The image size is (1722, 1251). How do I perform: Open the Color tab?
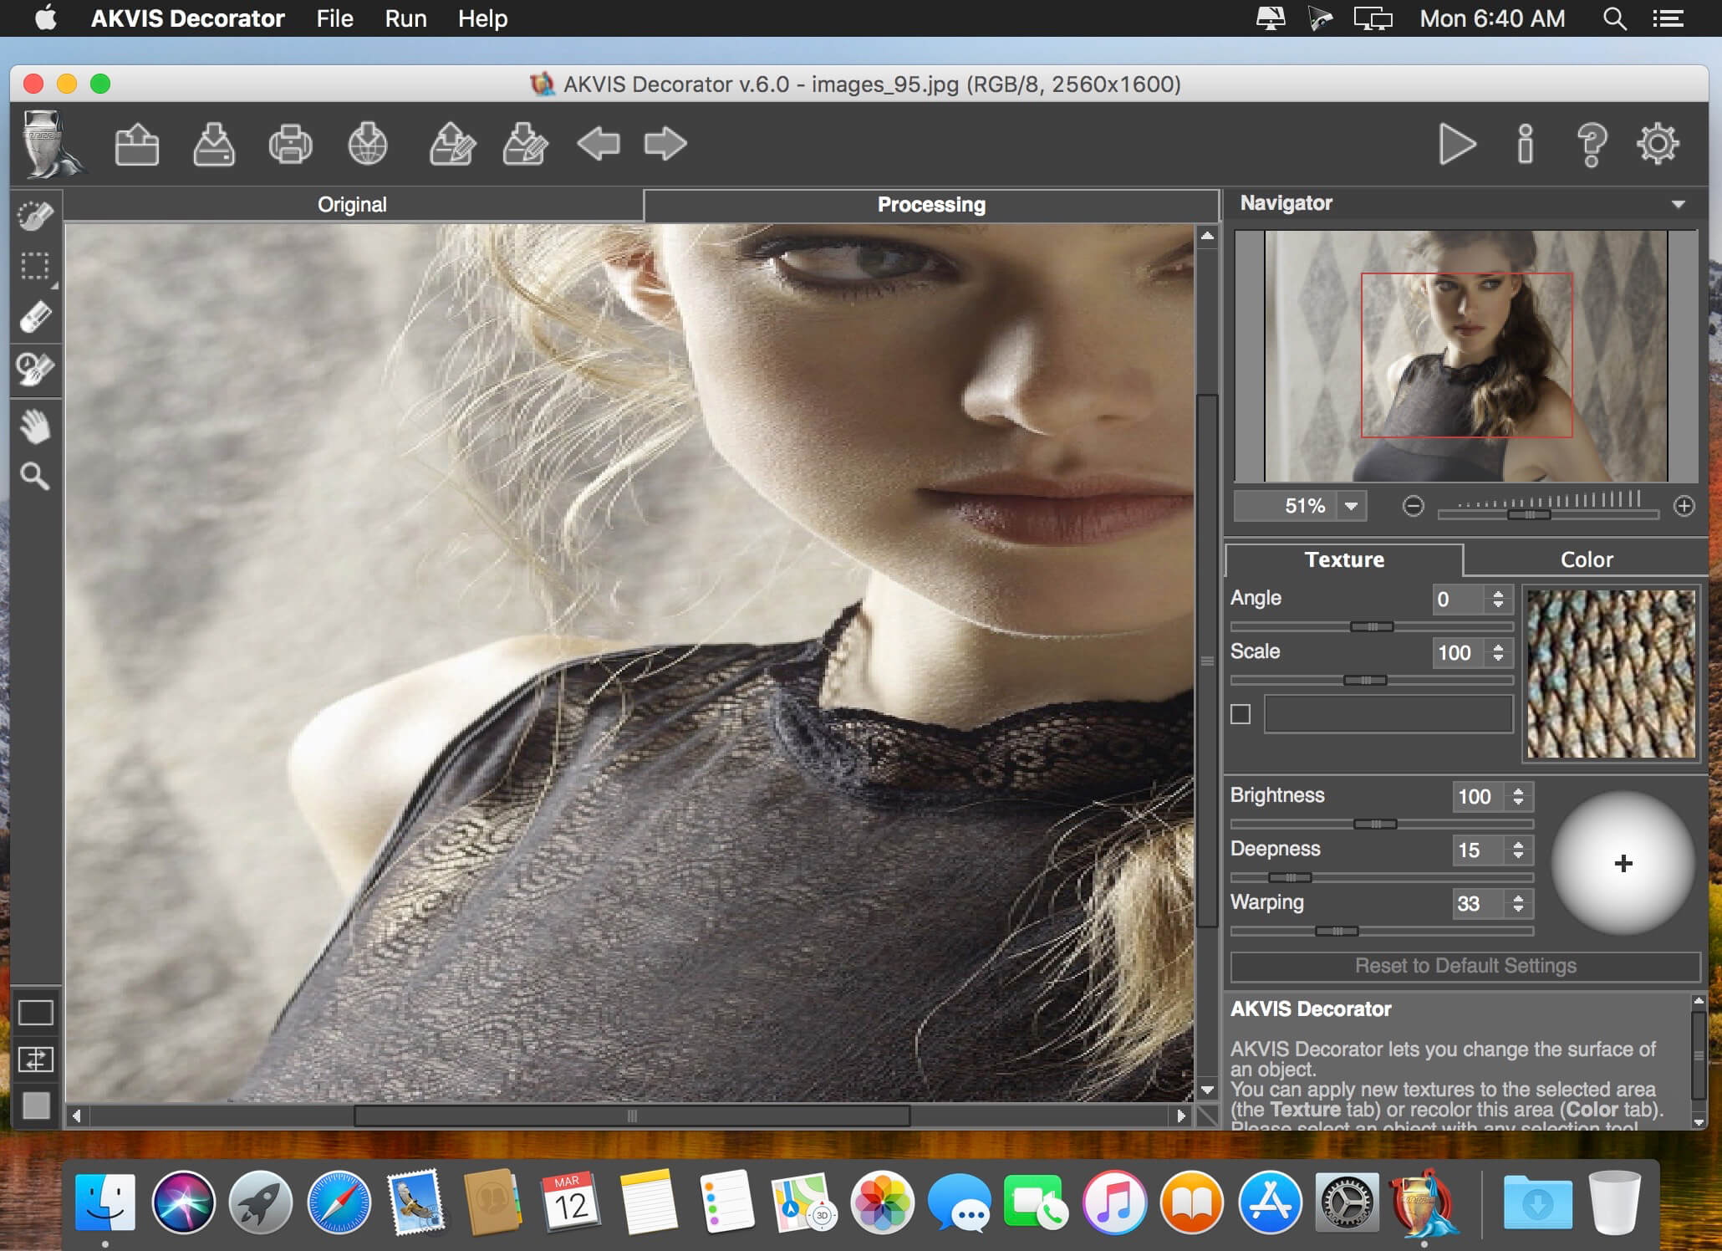point(1587,559)
